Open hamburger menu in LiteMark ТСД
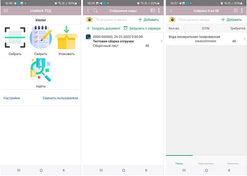The height and width of the screenshot is (176, 247). point(6,11)
